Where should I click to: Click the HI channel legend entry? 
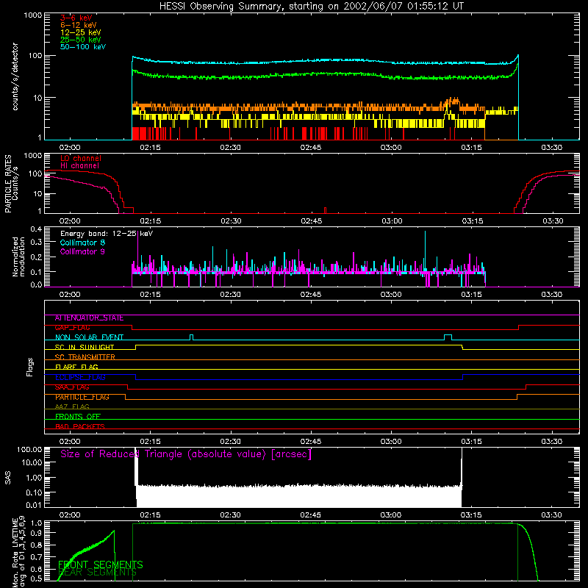[x=80, y=166]
